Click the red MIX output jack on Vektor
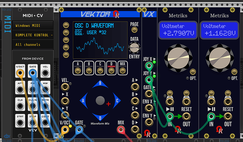Image resolution: width=243 pixels, height=142 pixels. 121,130
